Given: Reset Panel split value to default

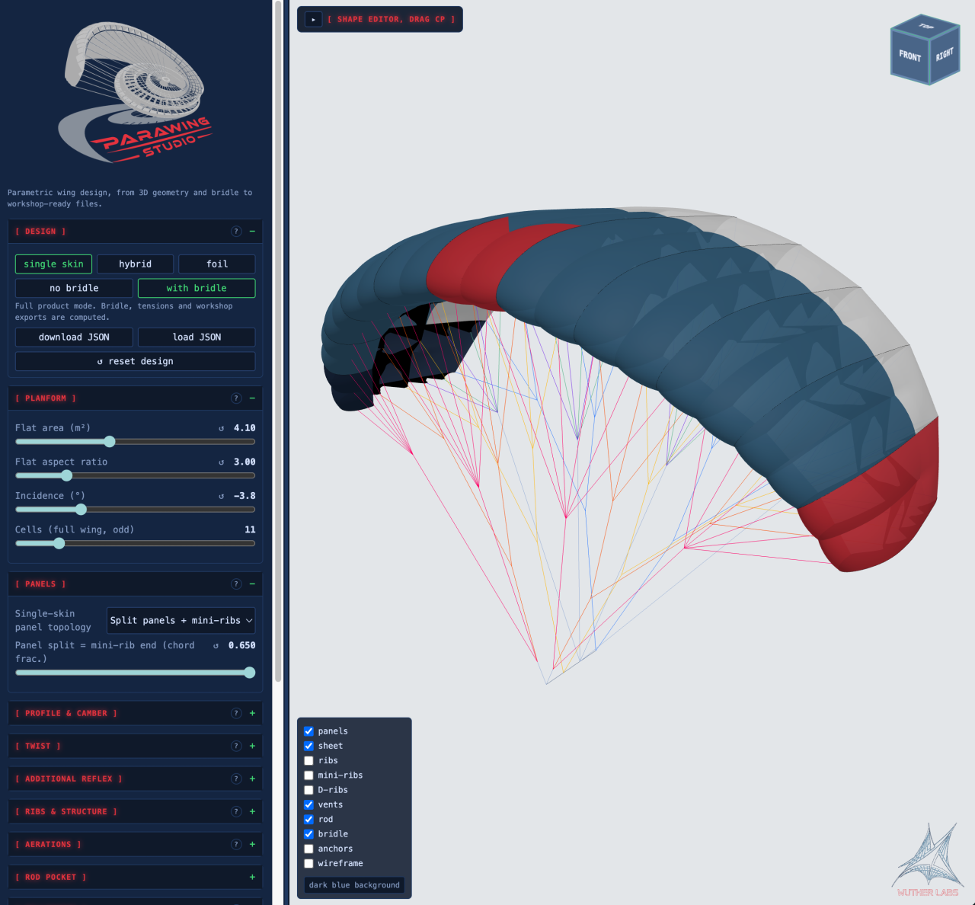Looking at the screenshot, I should tap(216, 646).
